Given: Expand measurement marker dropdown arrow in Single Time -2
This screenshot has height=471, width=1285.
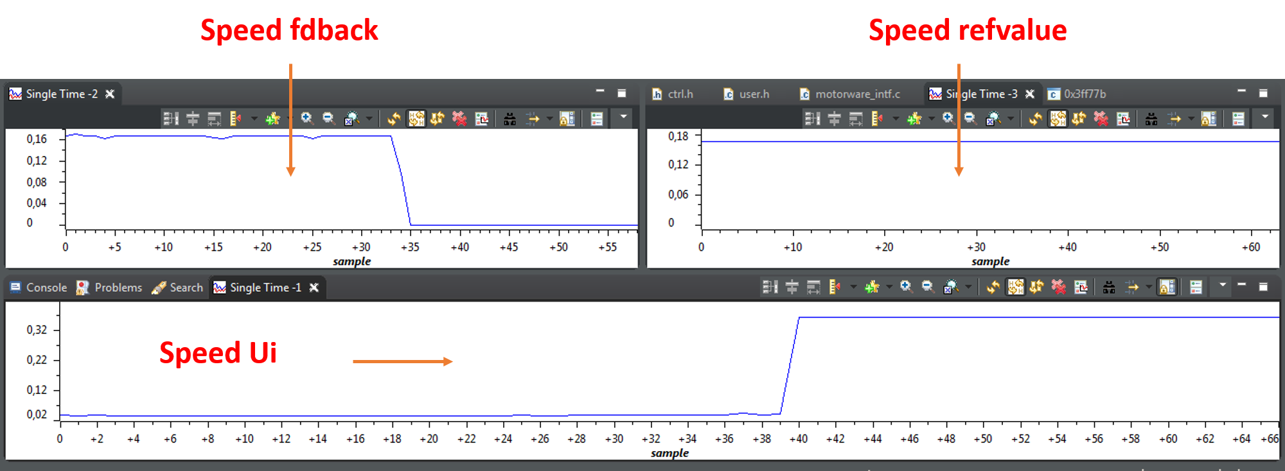Looking at the screenshot, I should tap(254, 119).
